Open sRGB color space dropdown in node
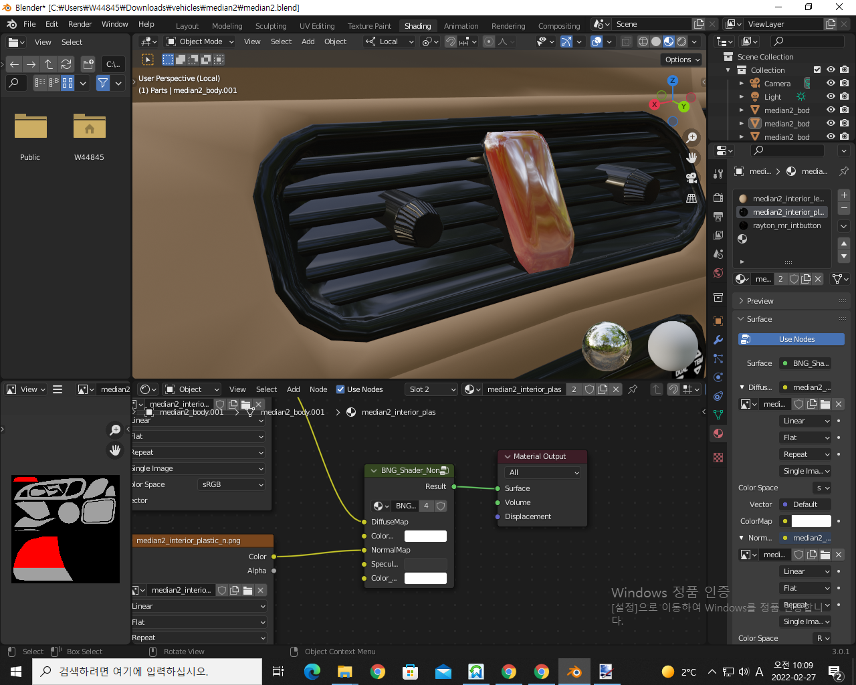 tap(232, 484)
